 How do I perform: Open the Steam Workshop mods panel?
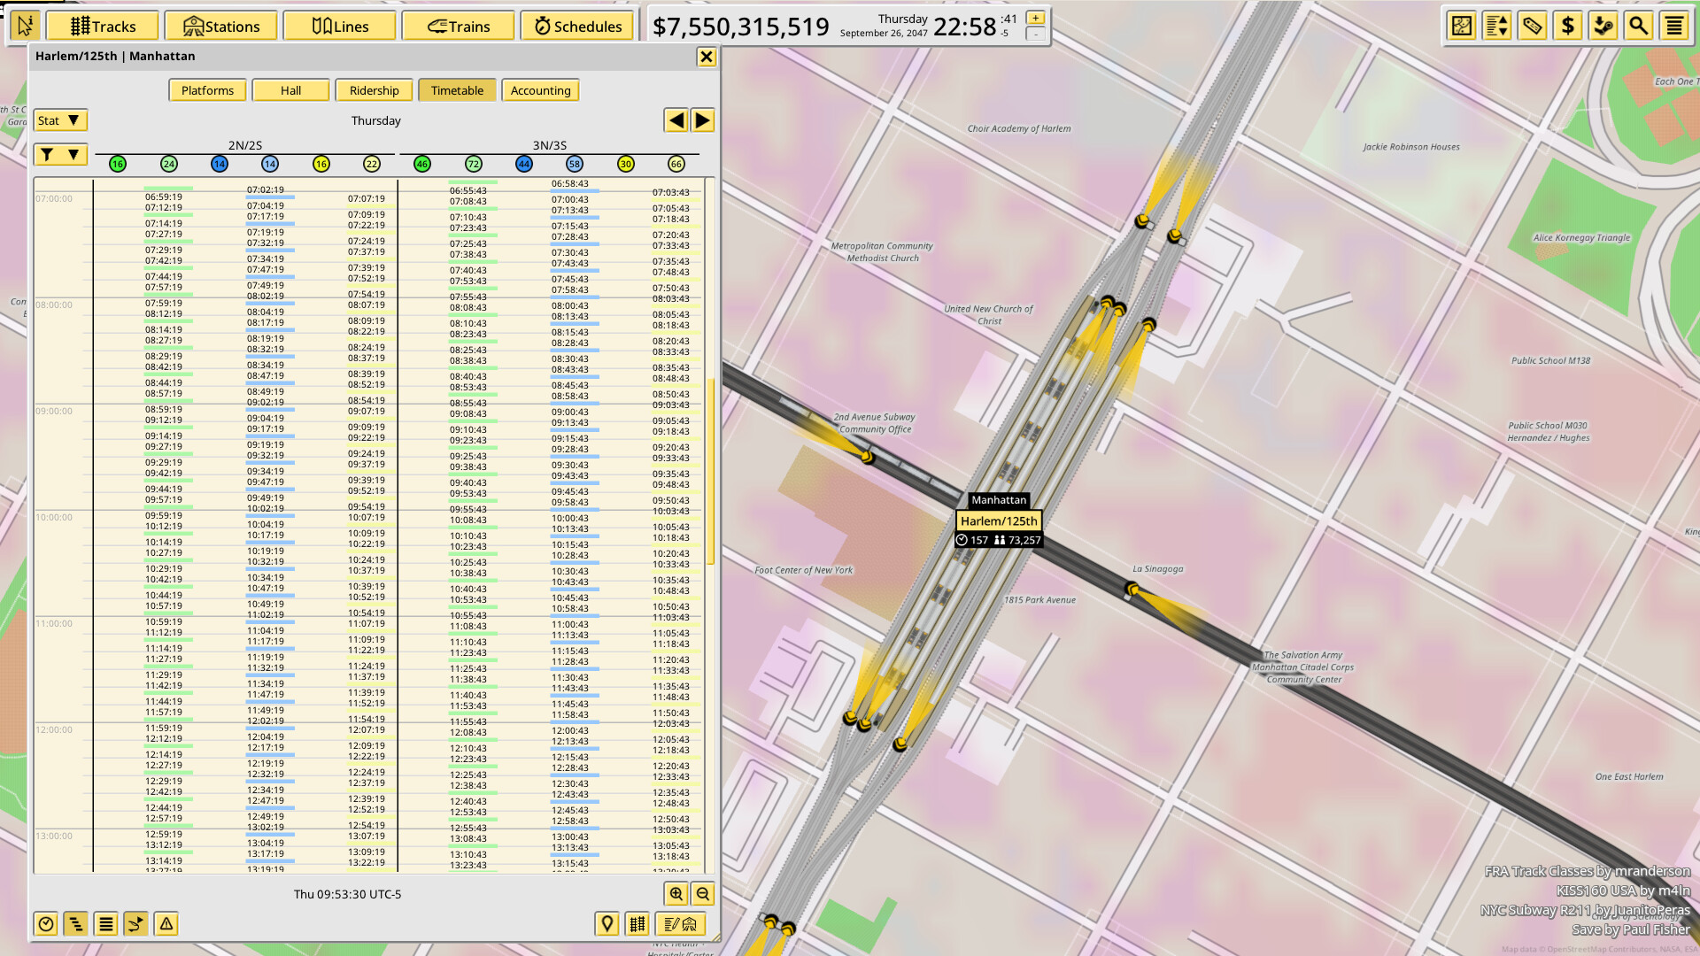pos(1603,26)
